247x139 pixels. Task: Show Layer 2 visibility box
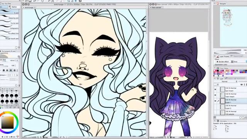click(x=215, y=107)
